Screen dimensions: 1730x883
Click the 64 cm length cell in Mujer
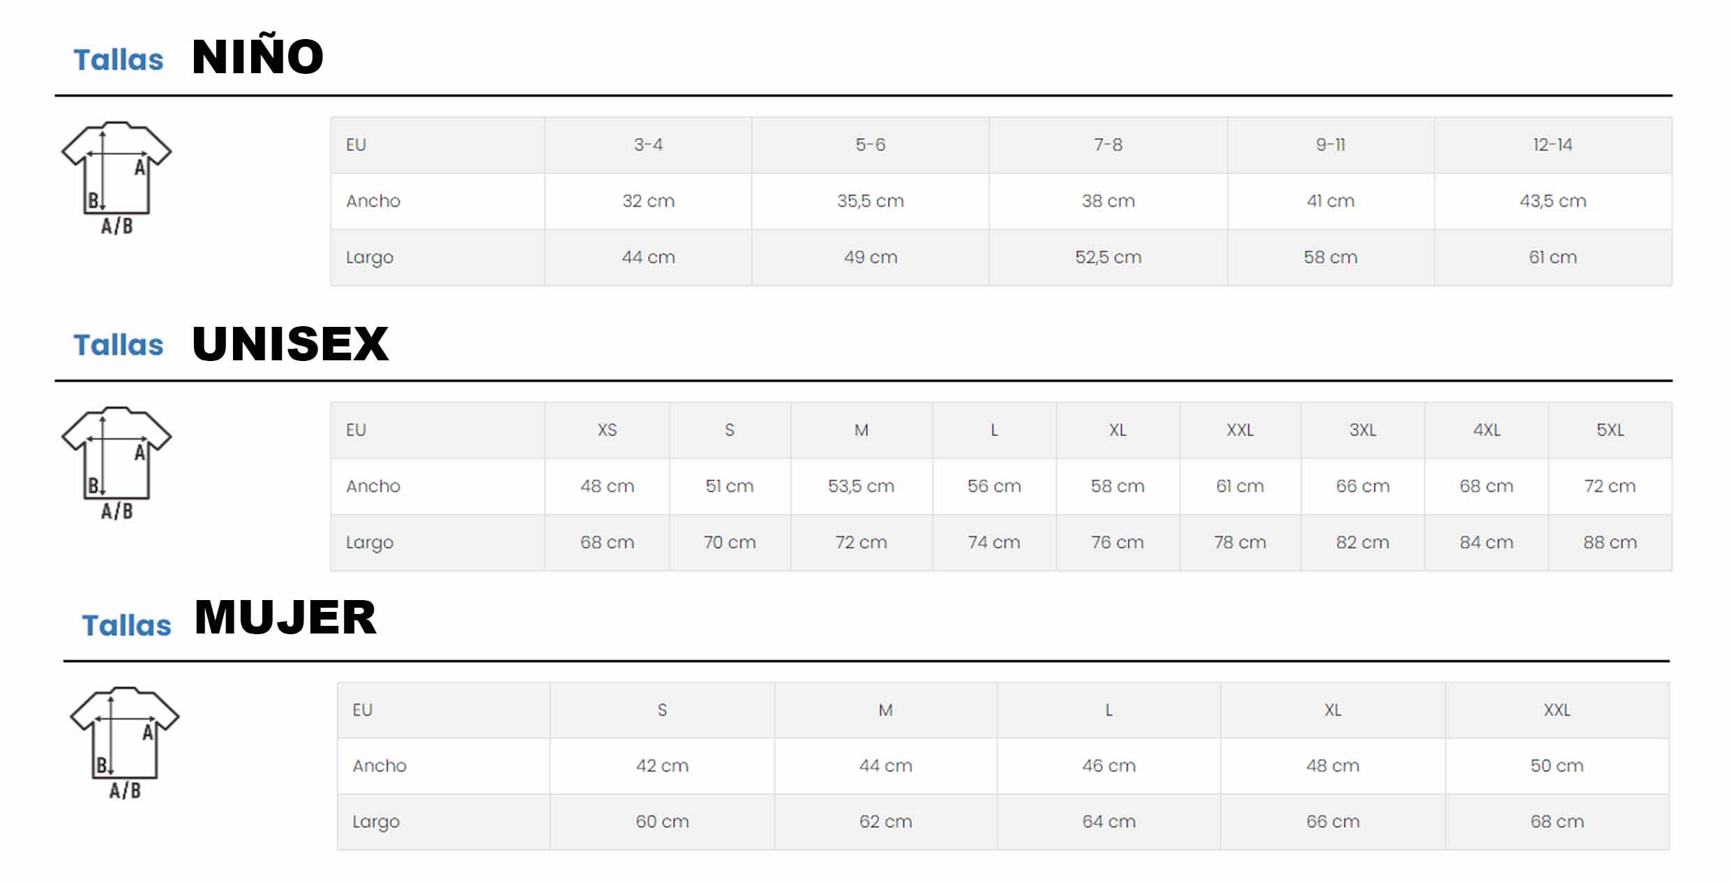[x=1108, y=822]
